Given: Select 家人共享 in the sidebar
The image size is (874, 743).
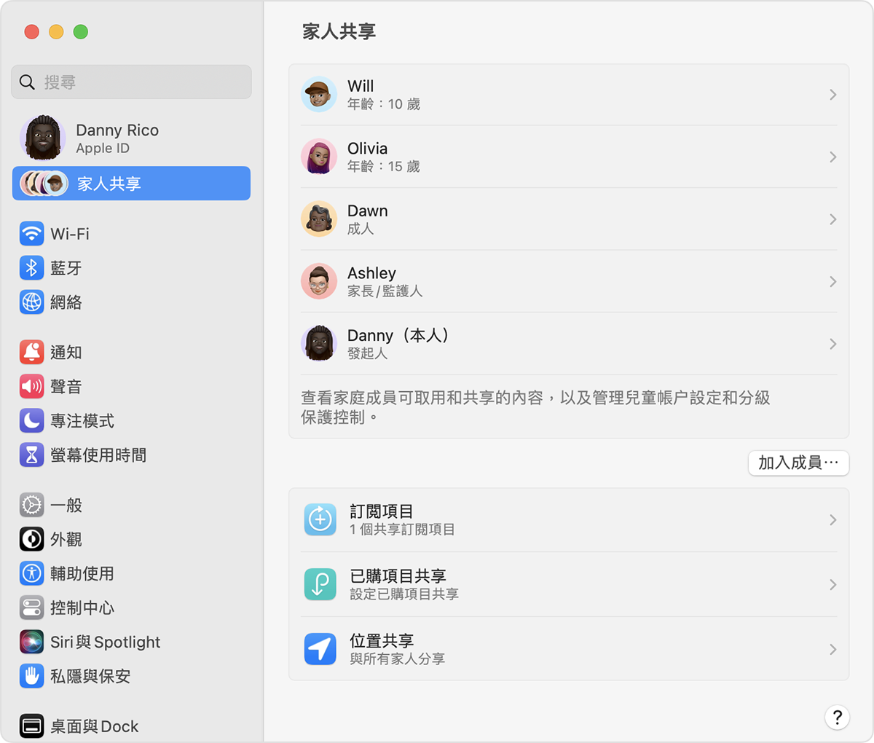Looking at the screenshot, I should [x=131, y=184].
